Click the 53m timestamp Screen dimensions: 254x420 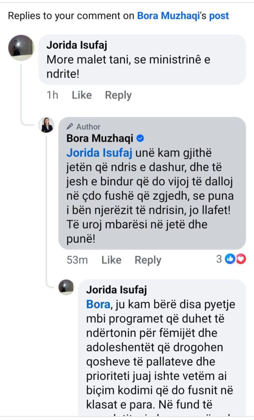(77, 260)
